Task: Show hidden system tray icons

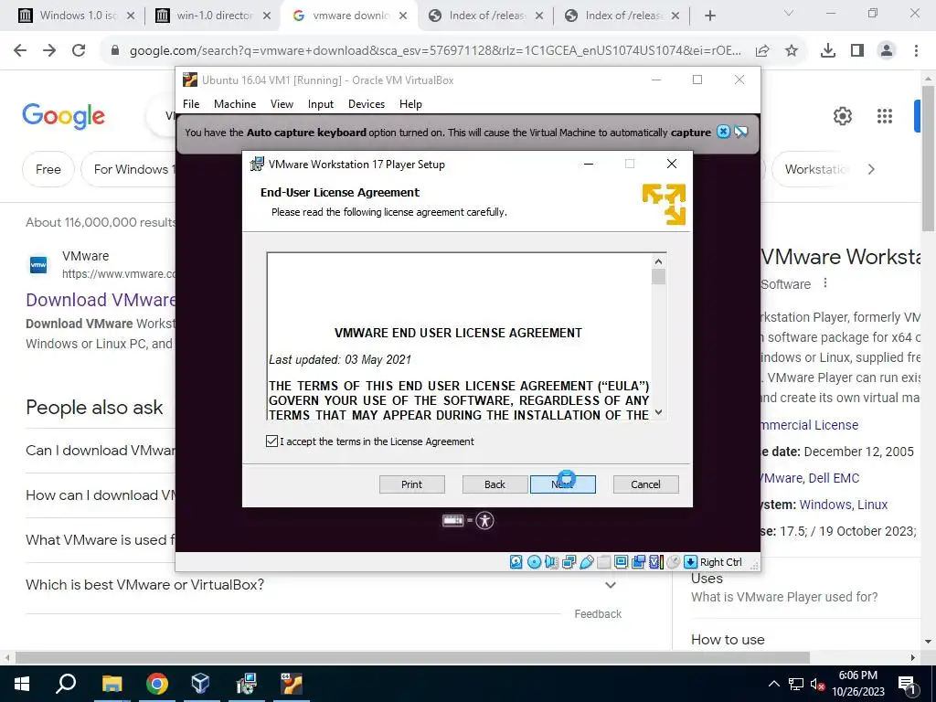Action: (x=773, y=684)
